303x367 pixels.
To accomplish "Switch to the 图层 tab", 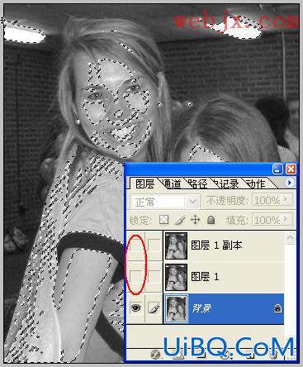I will tap(145, 183).
